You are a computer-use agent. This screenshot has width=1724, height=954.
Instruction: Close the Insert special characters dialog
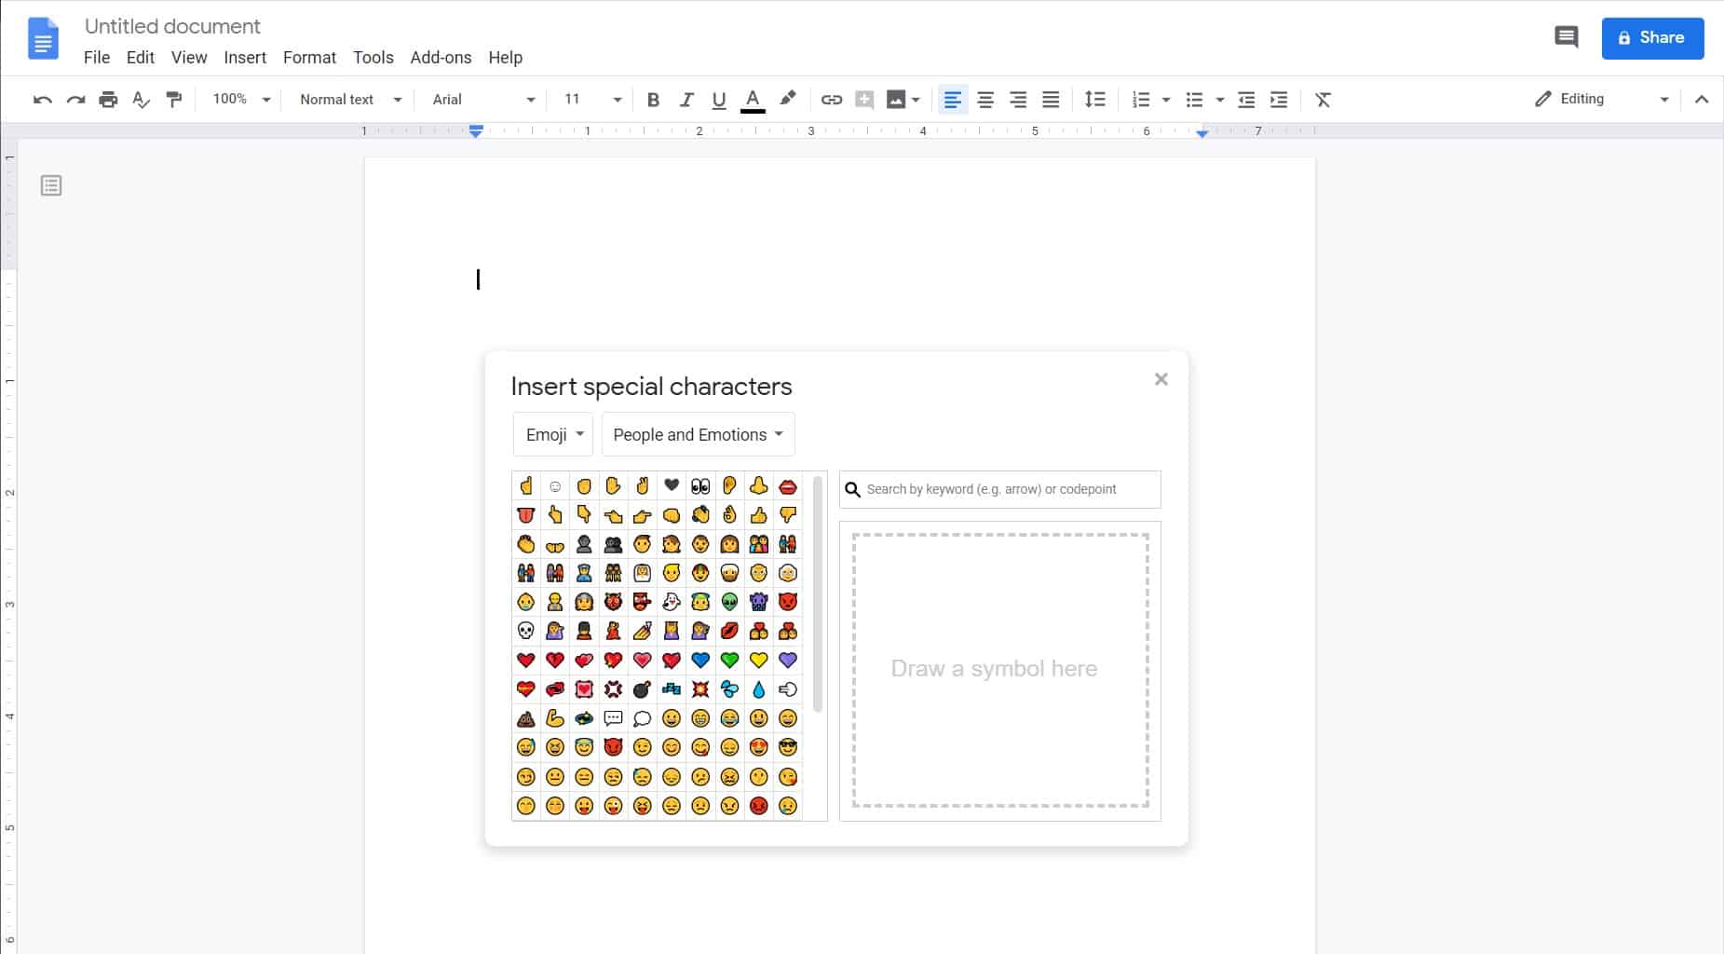click(x=1161, y=379)
